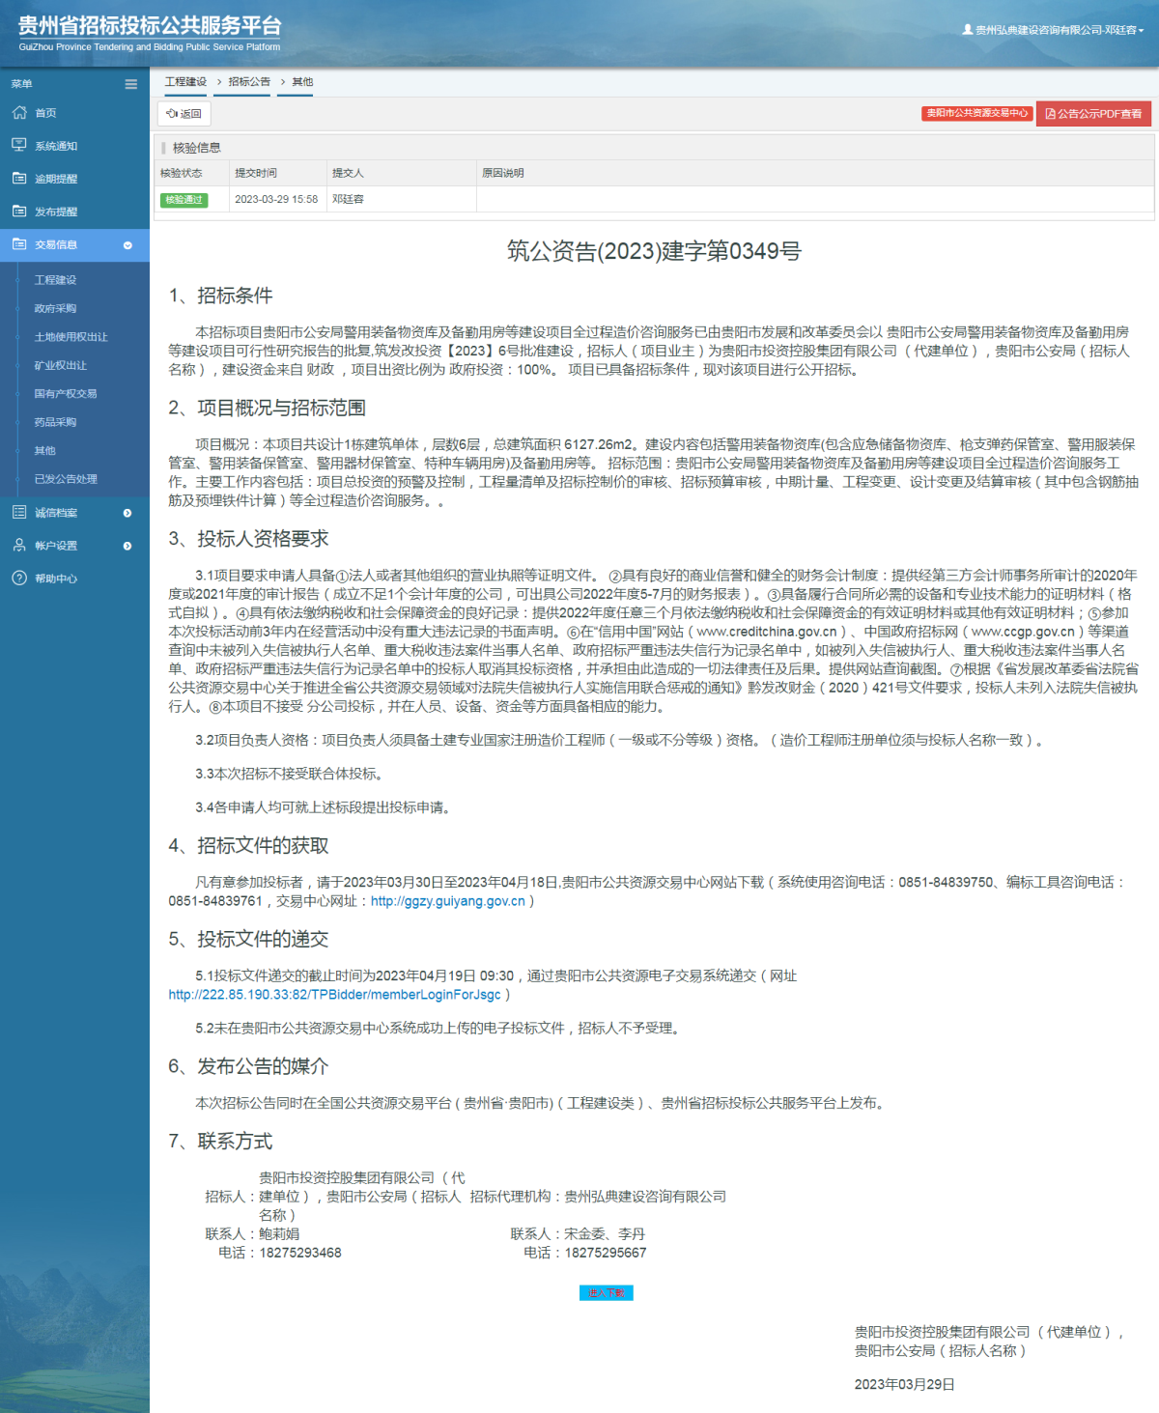Click the PDF icon on 公告公示PDF查看 button

[x=1050, y=113]
